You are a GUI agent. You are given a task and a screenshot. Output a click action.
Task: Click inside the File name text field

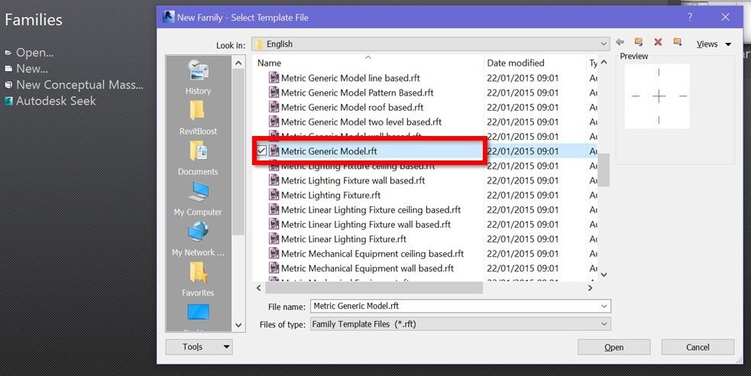[455, 306]
